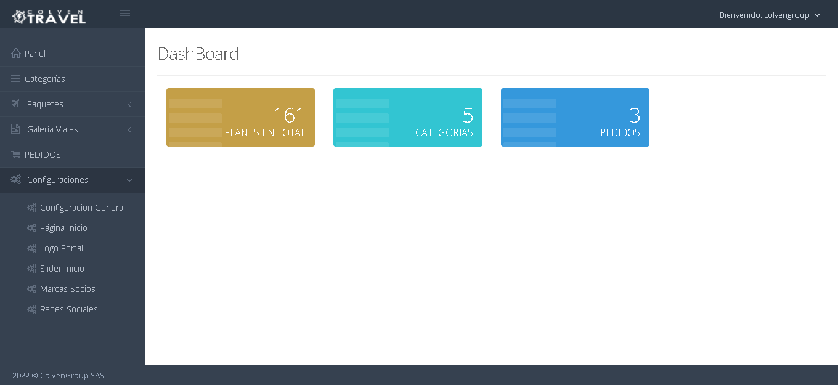The height and width of the screenshot is (385, 838).
Task: Click the Colven Travel logo
Action: (x=49, y=16)
